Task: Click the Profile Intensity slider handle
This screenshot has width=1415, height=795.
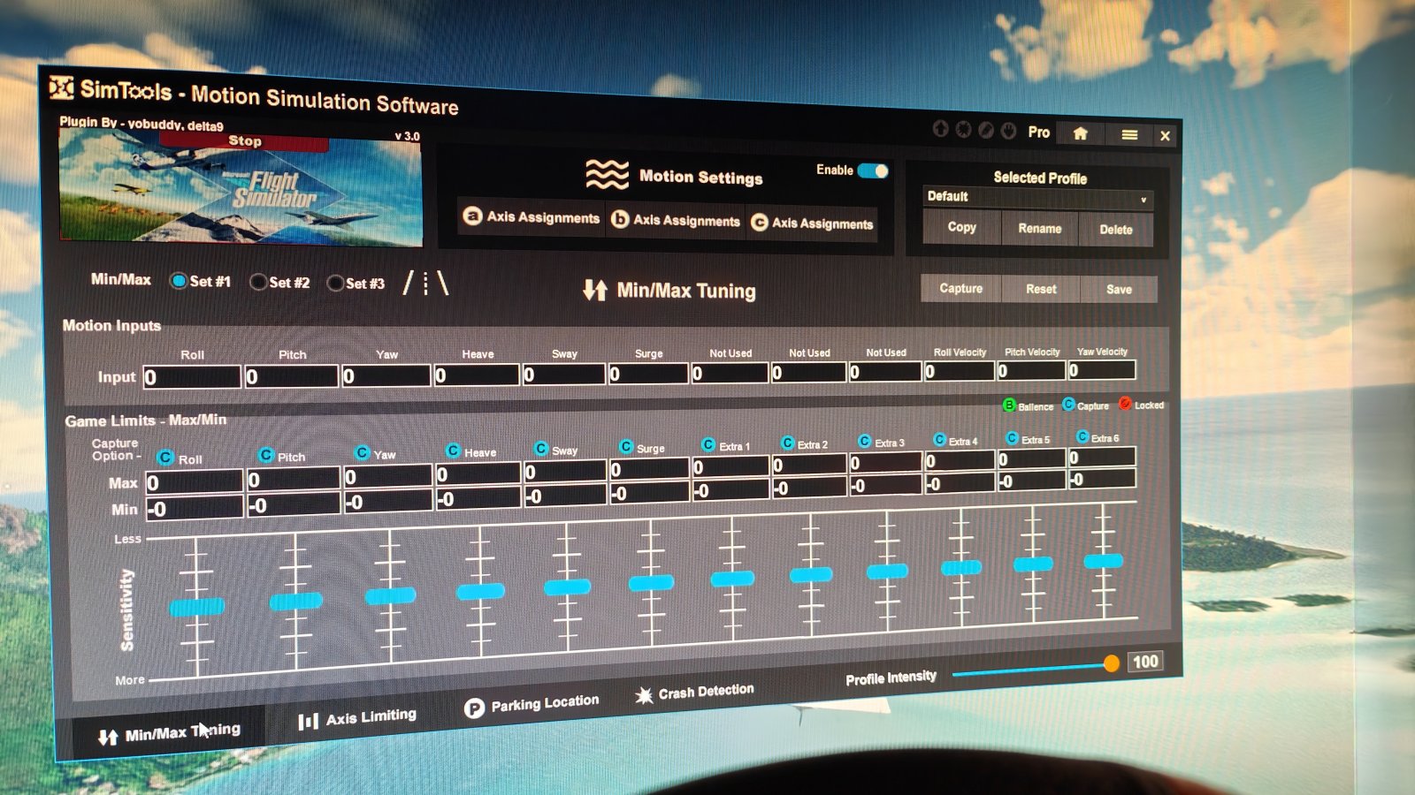Action: (x=1111, y=664)
